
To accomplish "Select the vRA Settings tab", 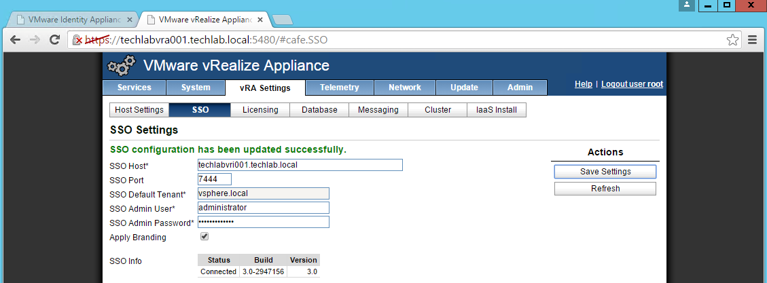I will click(265, 88).
